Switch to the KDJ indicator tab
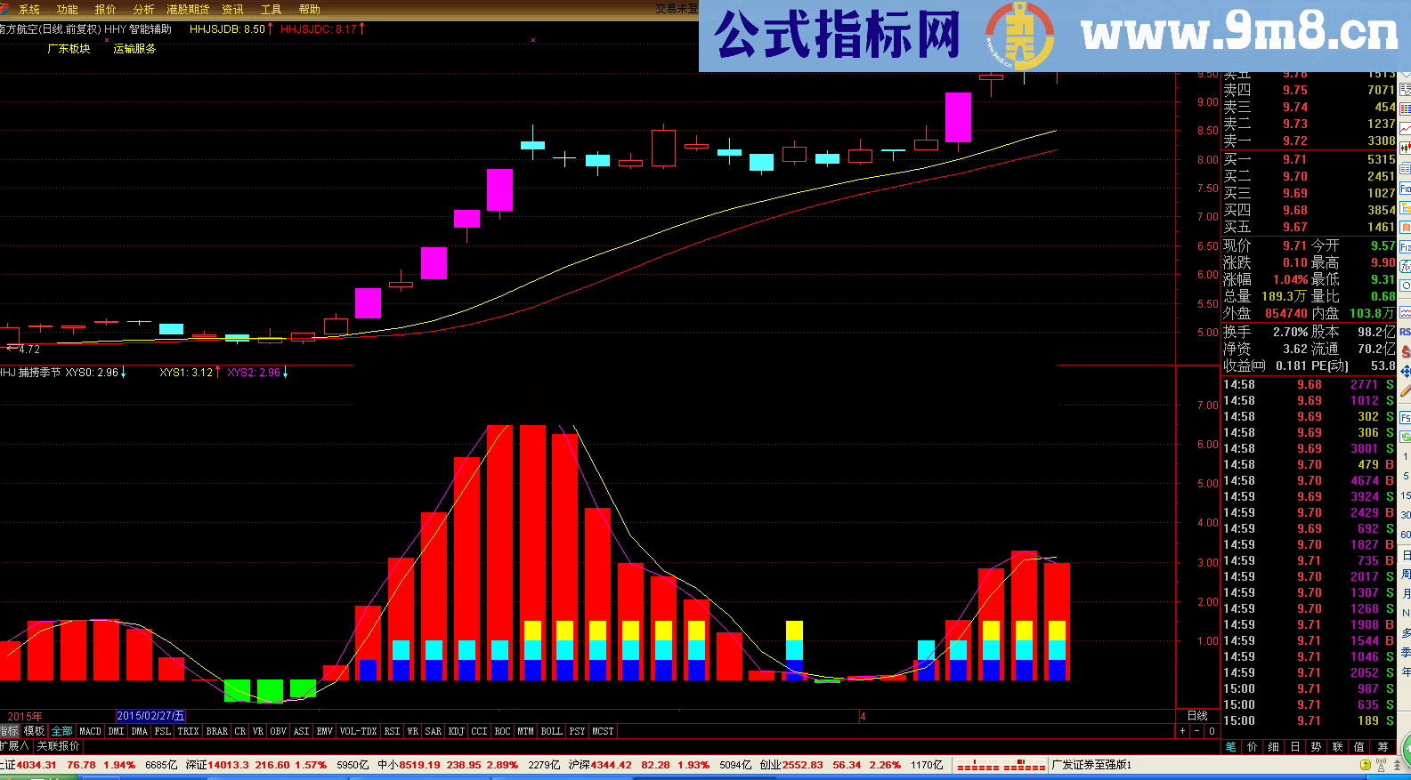Image resolution: width=1411 pixels, height=780 pixels. coord(457,731)
